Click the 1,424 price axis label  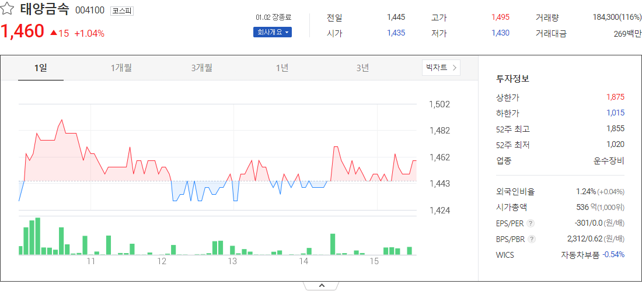click(x=439, y=211)
